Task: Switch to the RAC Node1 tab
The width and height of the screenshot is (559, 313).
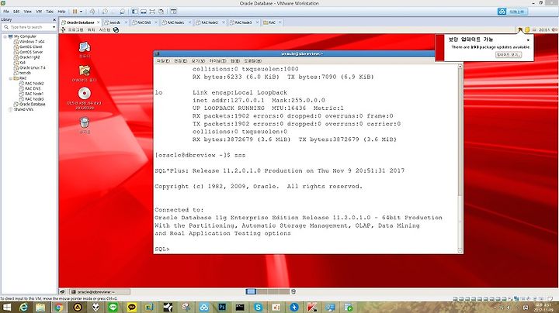Action: tap(175, 22)
